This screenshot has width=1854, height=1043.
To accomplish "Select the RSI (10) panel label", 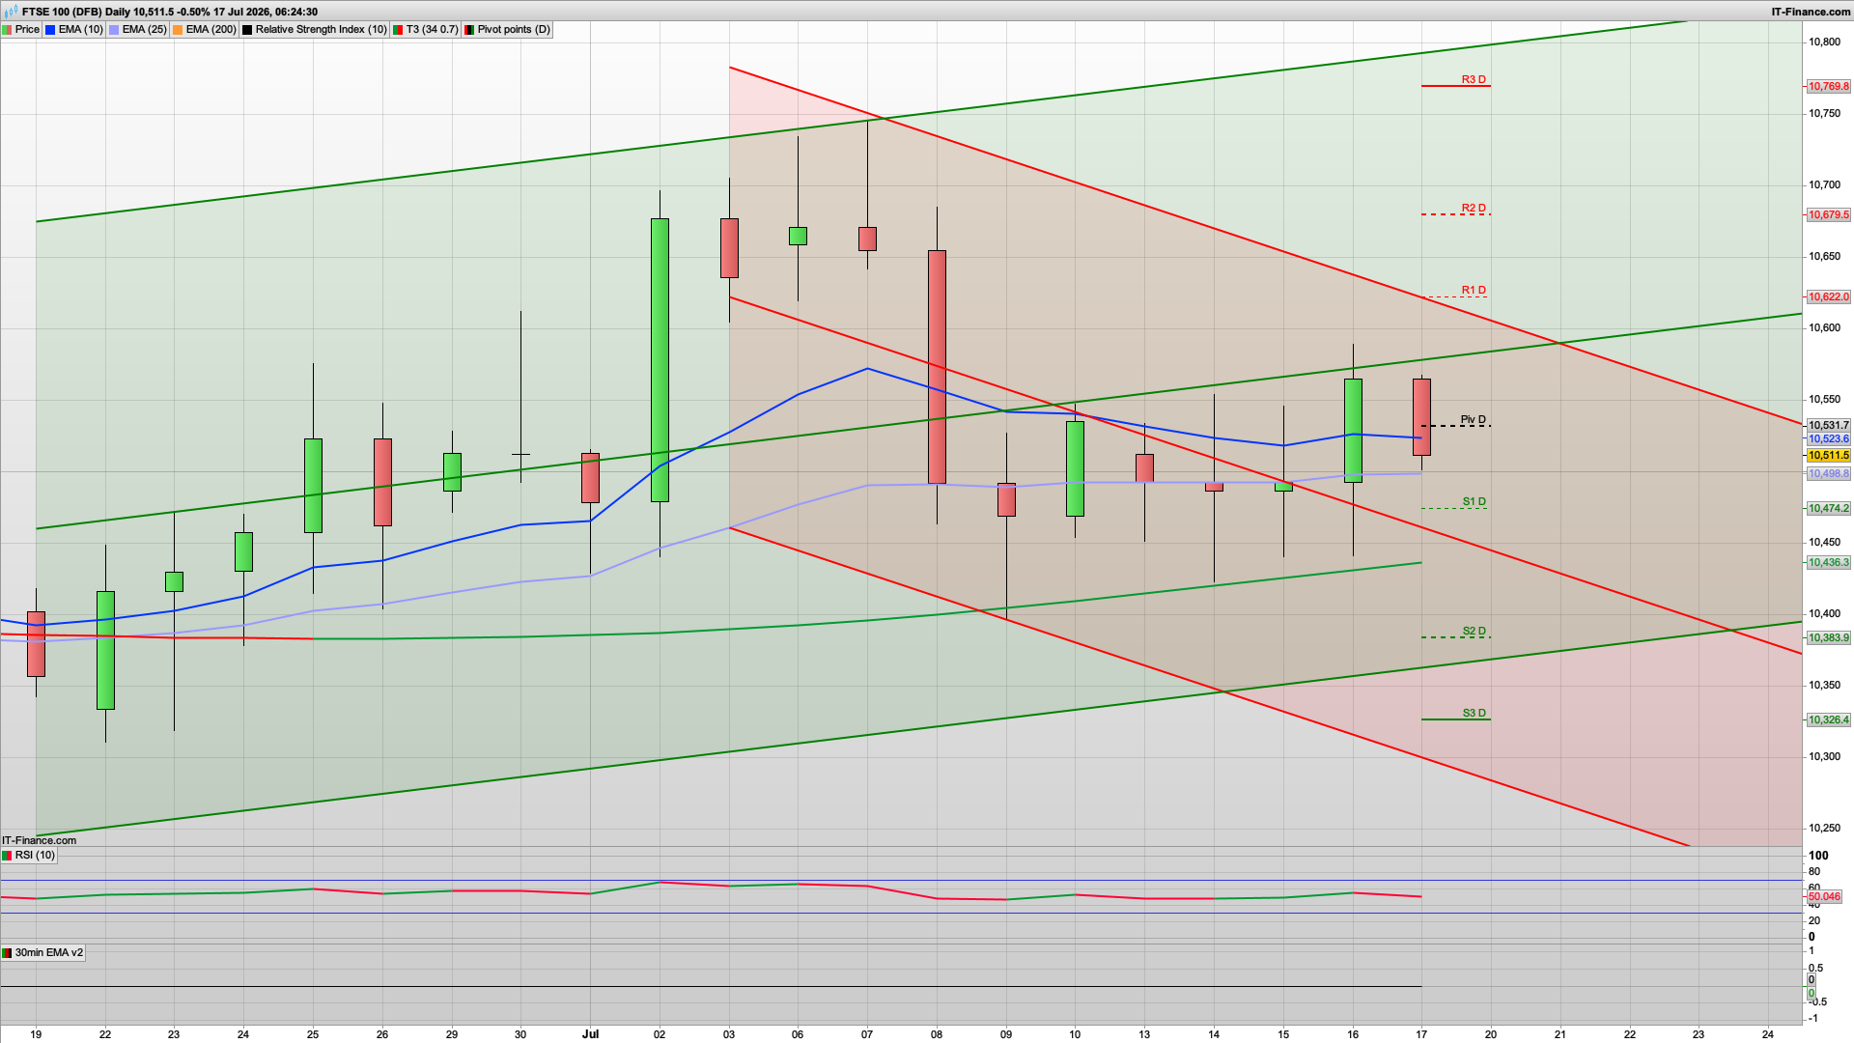I will [x=35, y=856].
